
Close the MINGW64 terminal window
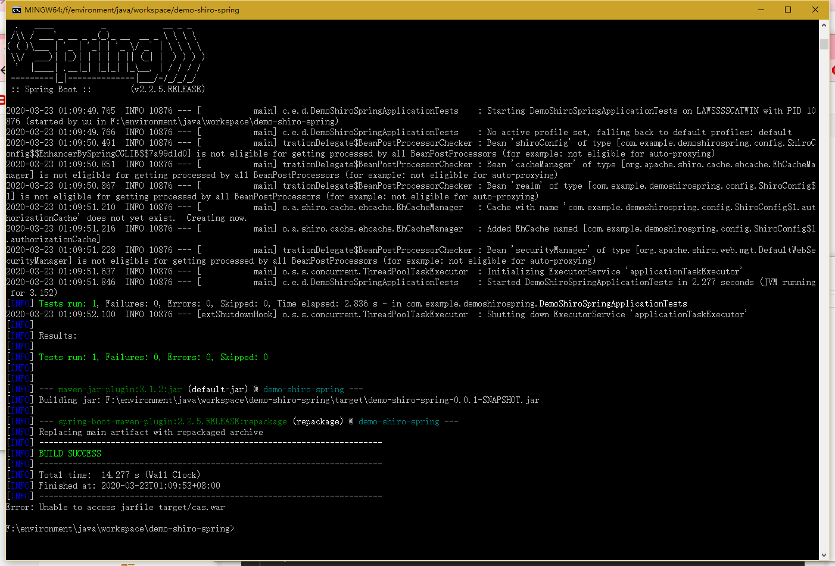pyautogui.click(x=815, y=10)
